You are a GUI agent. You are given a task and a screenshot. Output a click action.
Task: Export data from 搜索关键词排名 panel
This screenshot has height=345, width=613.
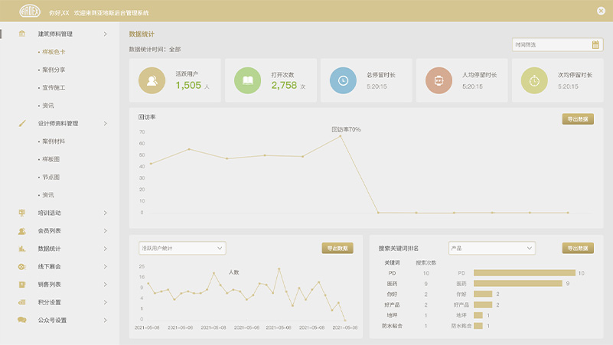[578, 249]
